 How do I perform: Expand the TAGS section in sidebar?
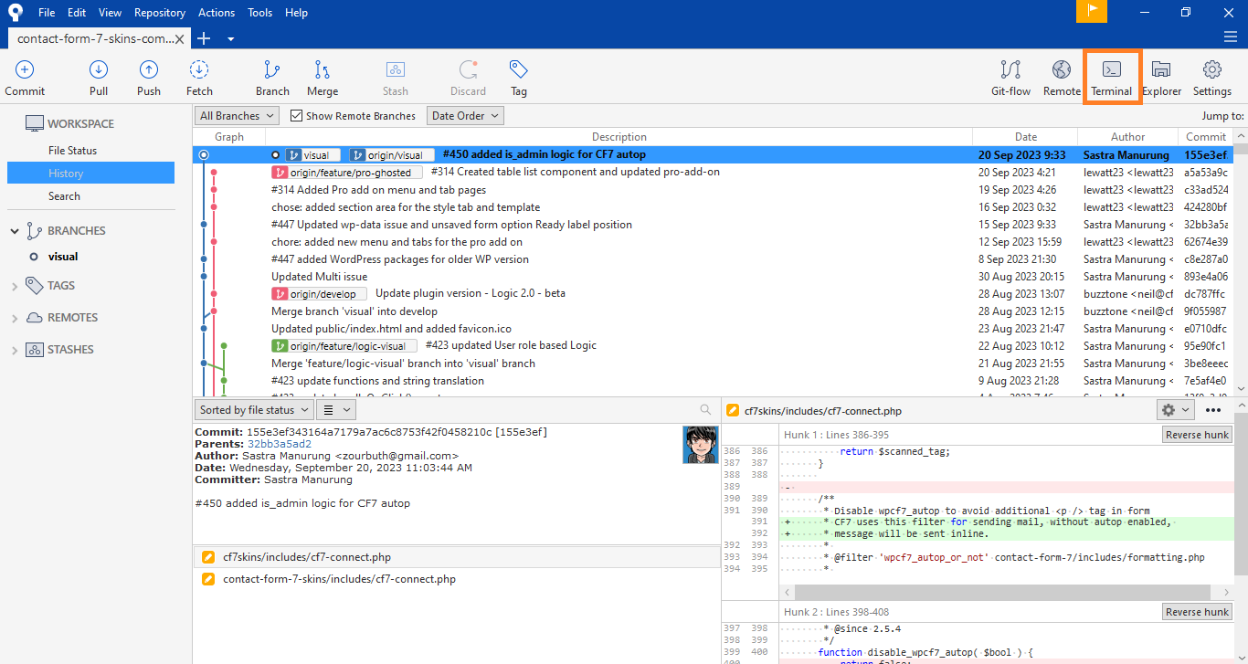pos(15,286)
